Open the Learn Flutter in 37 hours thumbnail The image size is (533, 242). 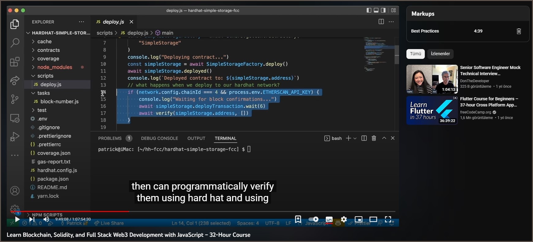432,110
